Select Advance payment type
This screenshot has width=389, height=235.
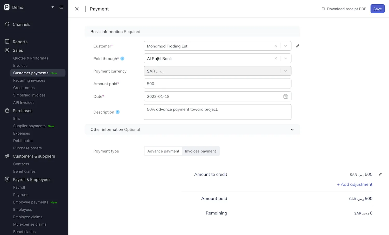pos(163,151)
